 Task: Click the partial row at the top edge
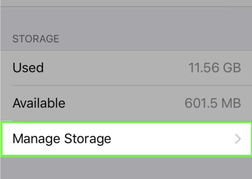pyautogui.click(x=126, y=3)
